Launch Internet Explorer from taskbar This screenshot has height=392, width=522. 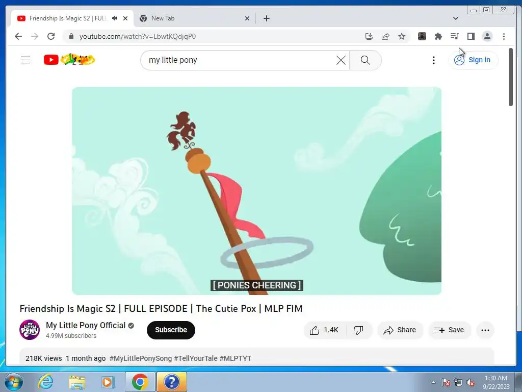45,382
